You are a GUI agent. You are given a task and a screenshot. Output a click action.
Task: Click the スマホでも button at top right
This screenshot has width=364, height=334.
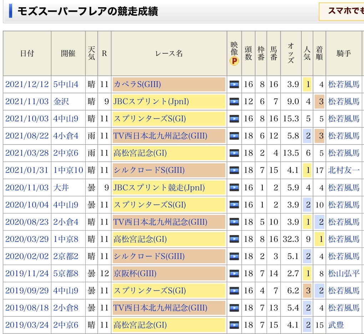pos(343,11)
